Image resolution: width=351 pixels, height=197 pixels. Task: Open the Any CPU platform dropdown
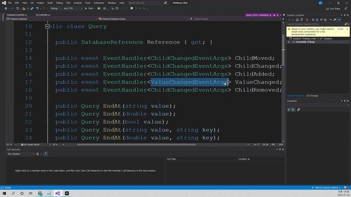[73, 9]
